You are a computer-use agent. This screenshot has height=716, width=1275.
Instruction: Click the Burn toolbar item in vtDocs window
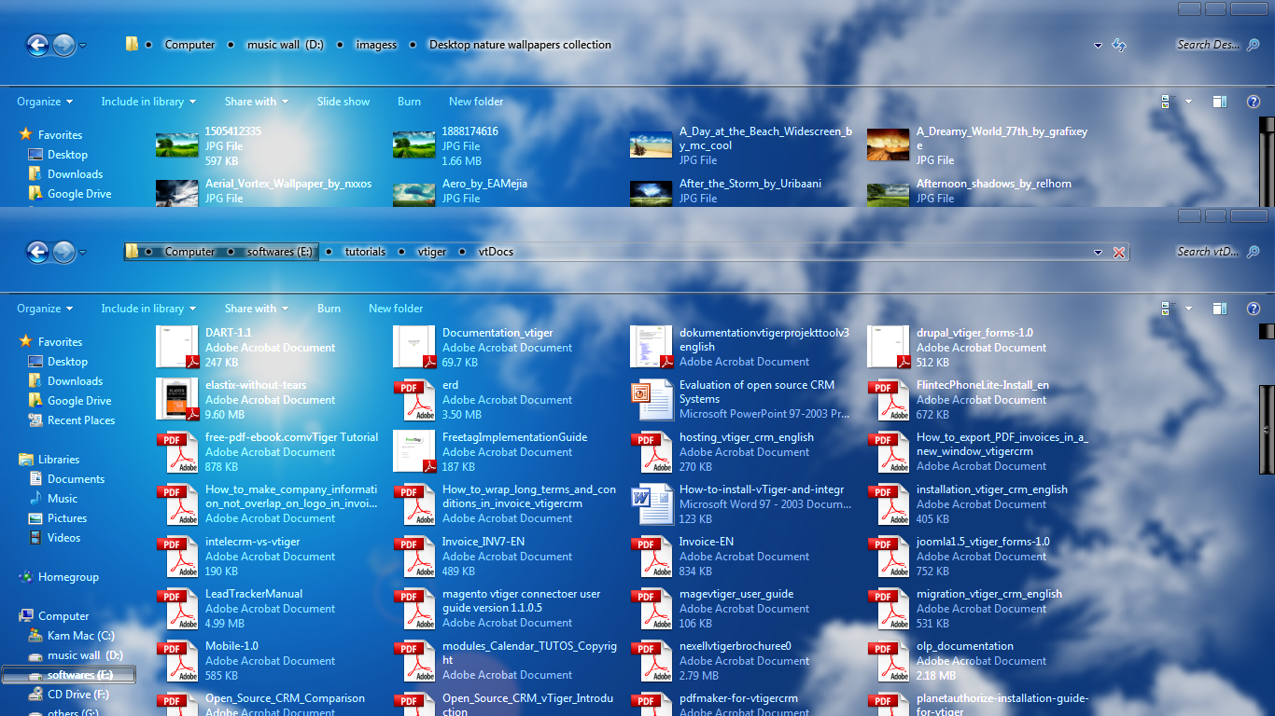click(x=329, y=308)
